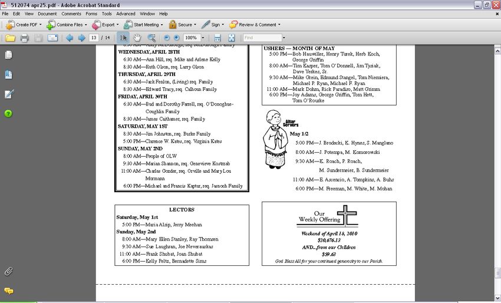Open the View menu

pyautogui.click(x=29, y=14)
